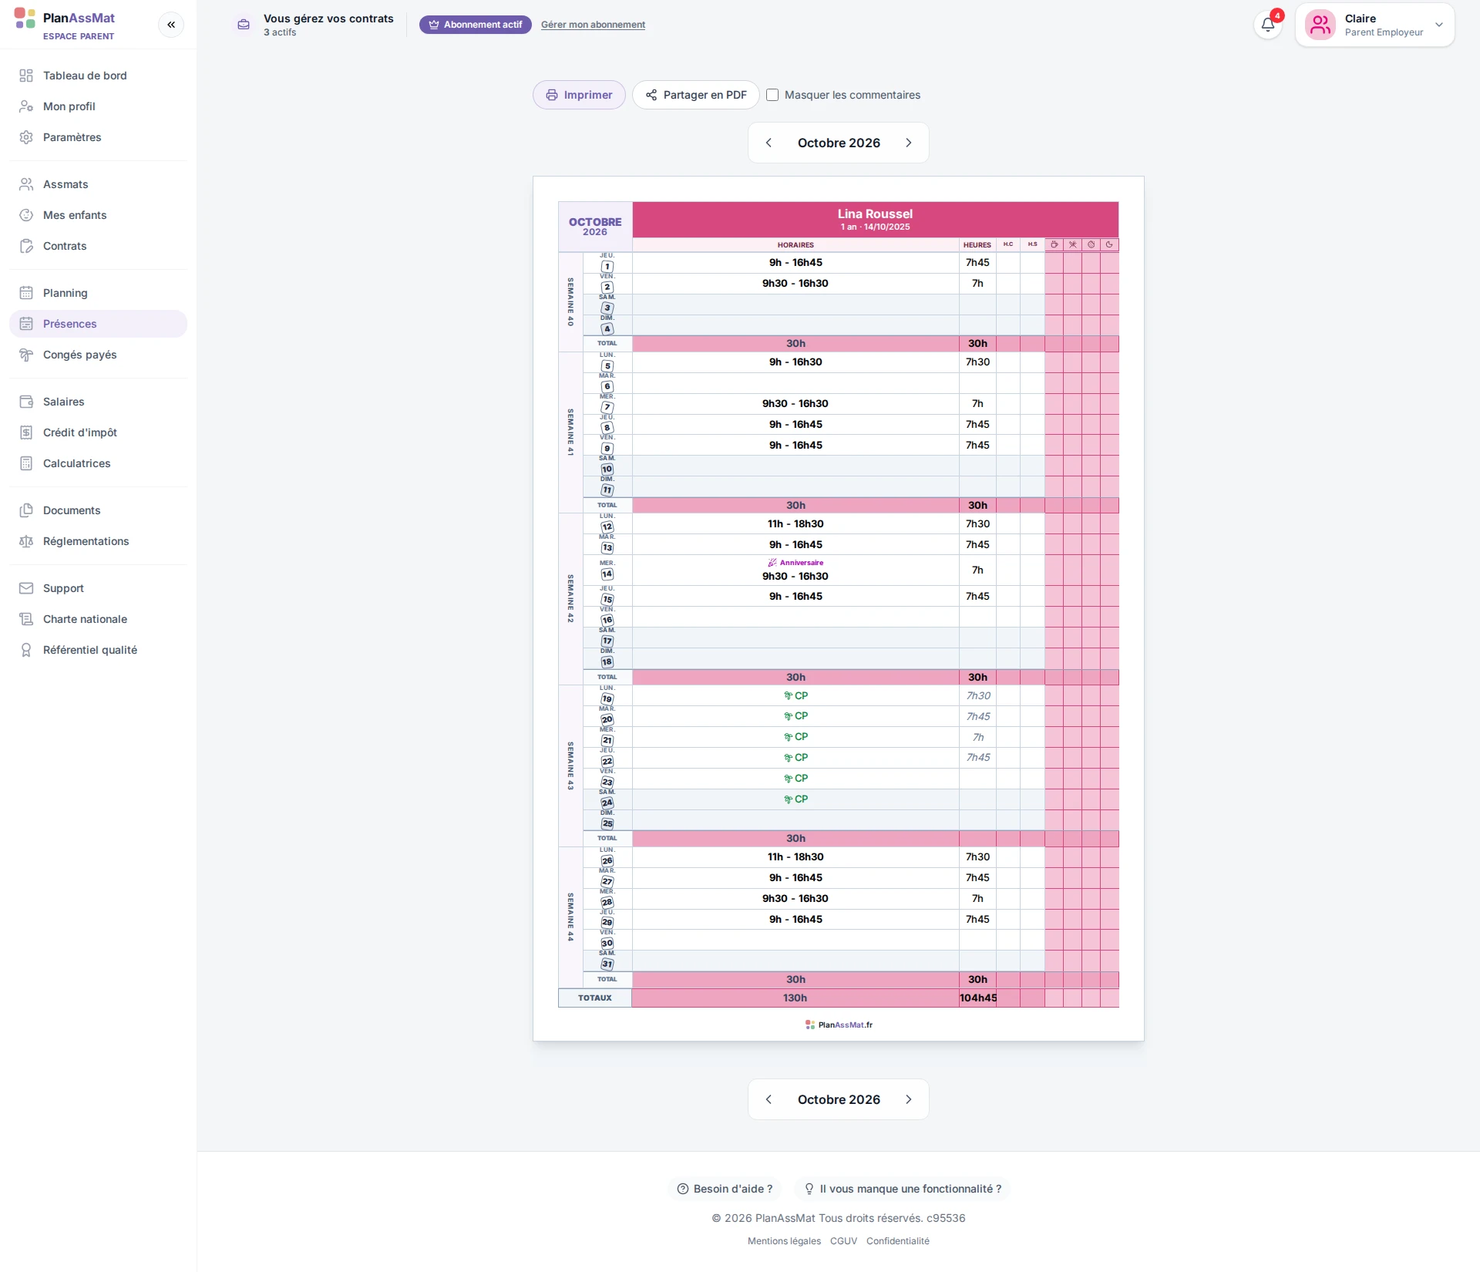This screenshot has width=1480, height=1272.
Task: Expand the Claire account dropdown chevron
Action: 1439,25
